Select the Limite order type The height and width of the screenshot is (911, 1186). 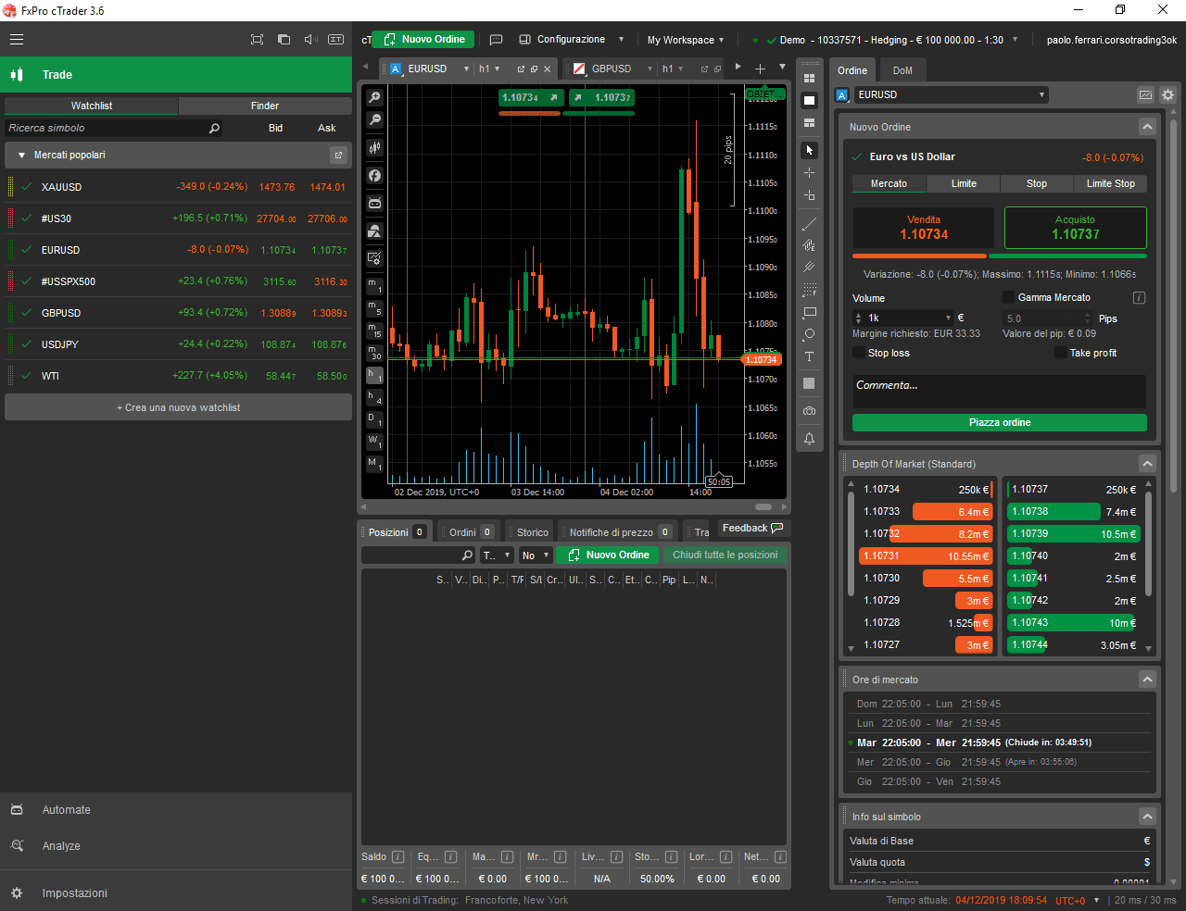[964, 183]
